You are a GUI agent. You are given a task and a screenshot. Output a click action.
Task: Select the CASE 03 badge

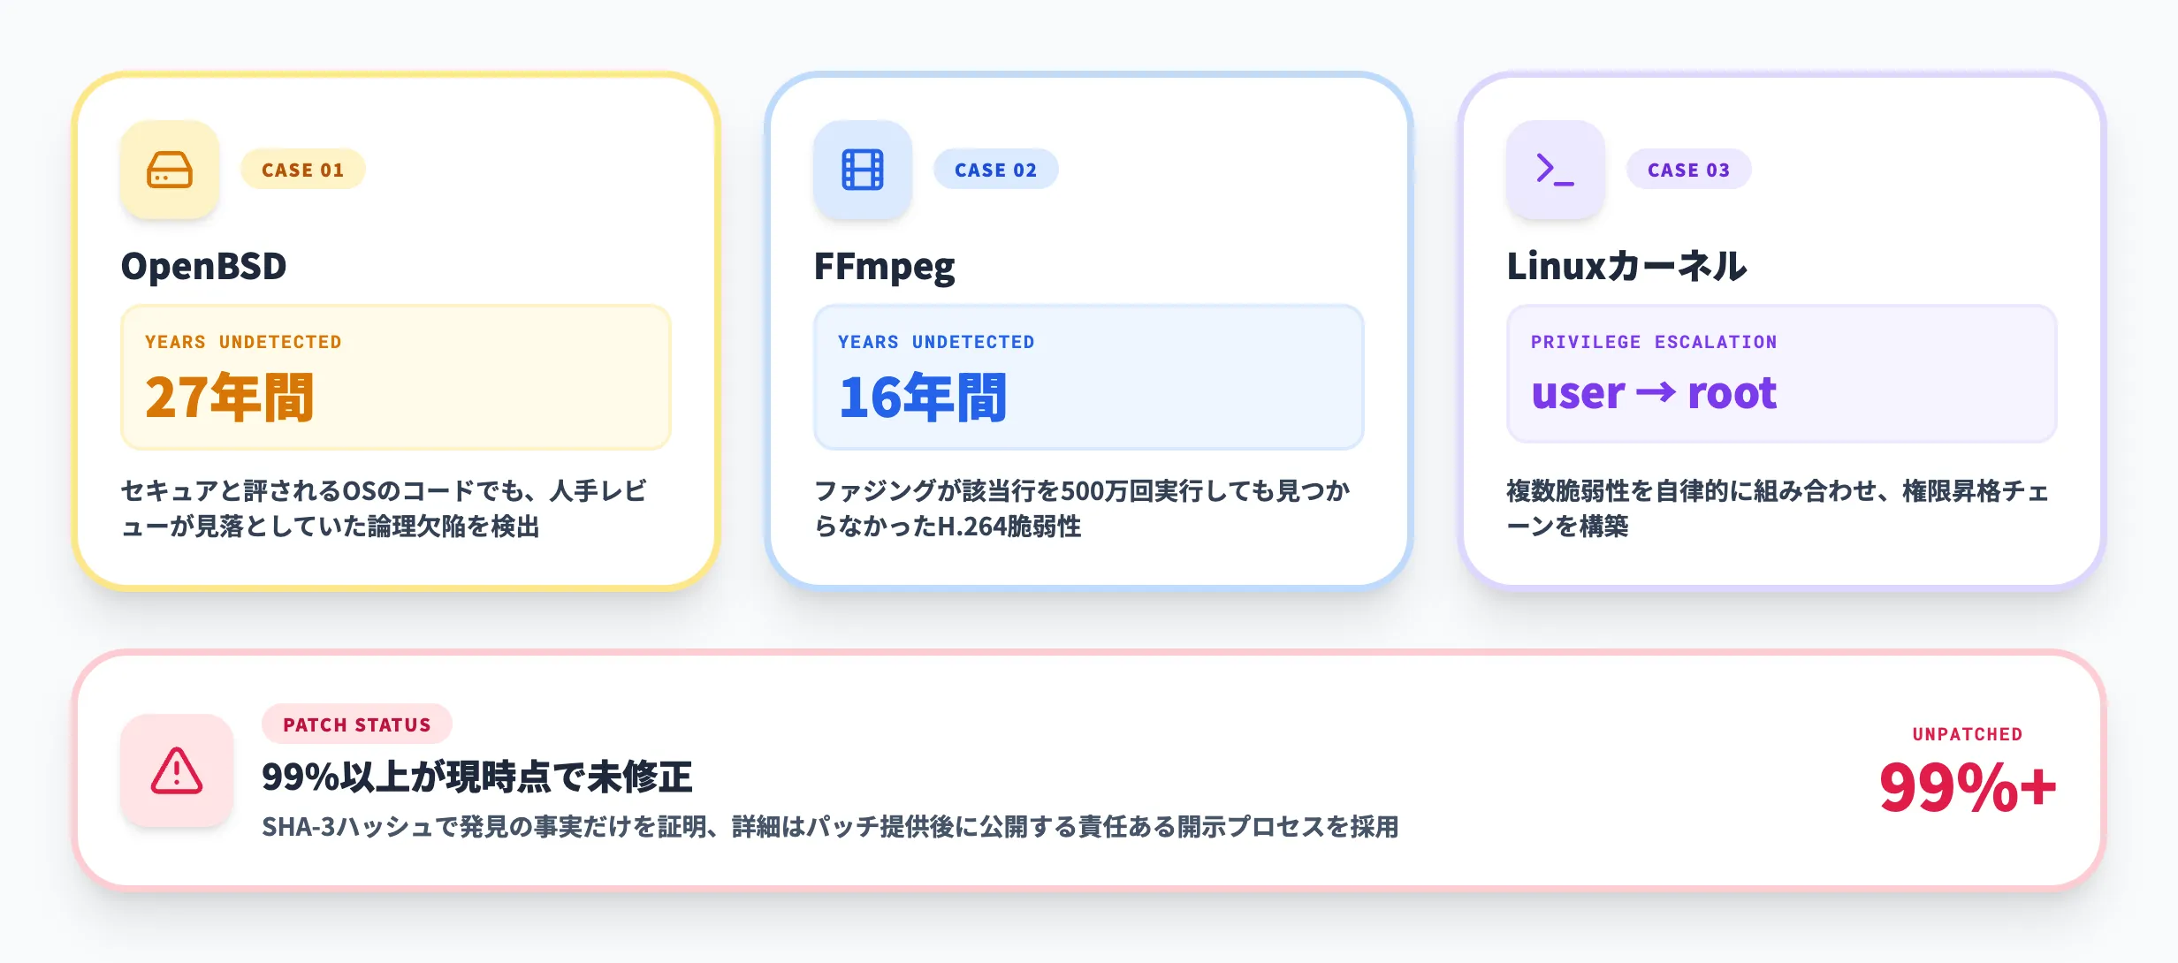coord(1688,170)
